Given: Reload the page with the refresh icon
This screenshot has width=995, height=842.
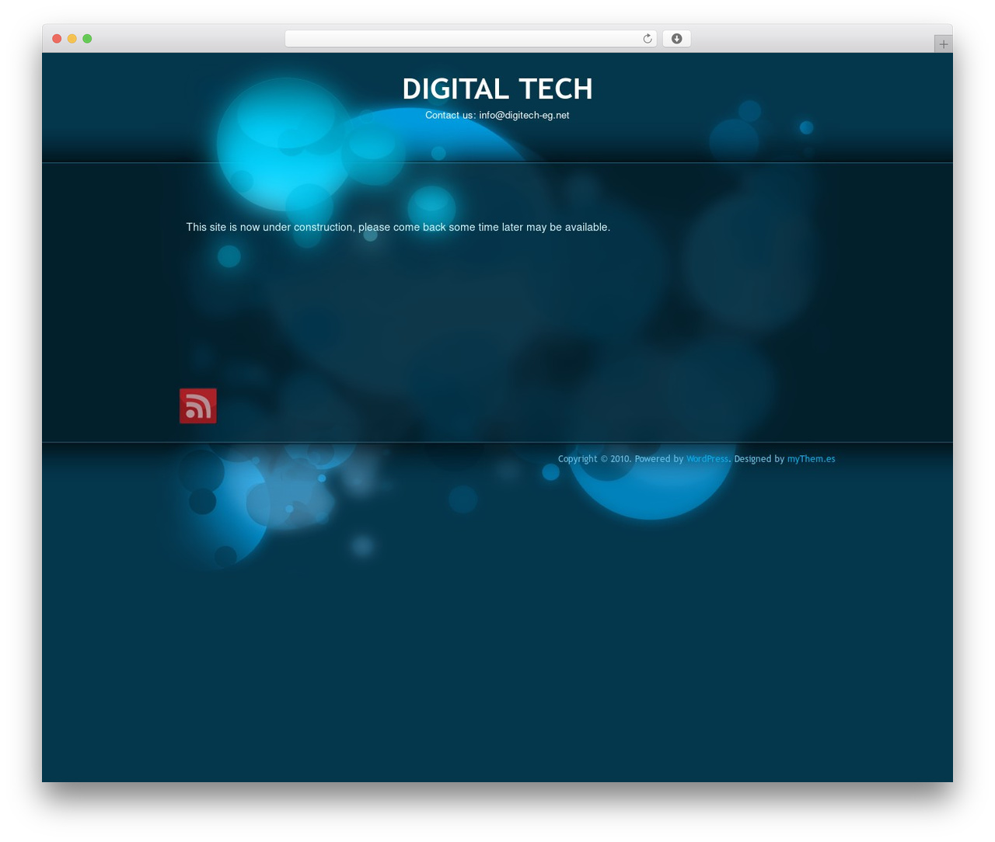Looking at the screenshot, I should (647, 39).
